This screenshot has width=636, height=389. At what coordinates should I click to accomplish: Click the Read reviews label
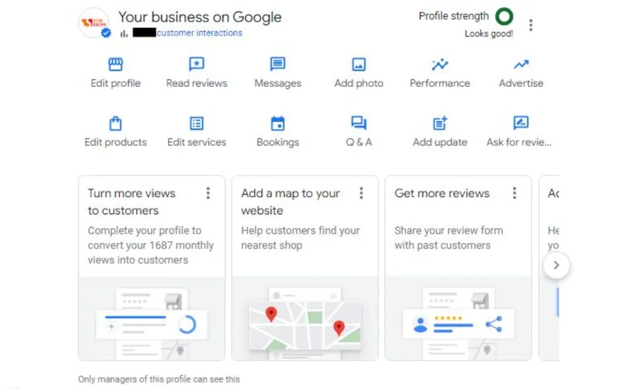click(x=197, y=83)
